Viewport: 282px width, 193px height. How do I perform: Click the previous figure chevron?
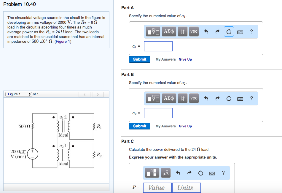tap(85, 94)
